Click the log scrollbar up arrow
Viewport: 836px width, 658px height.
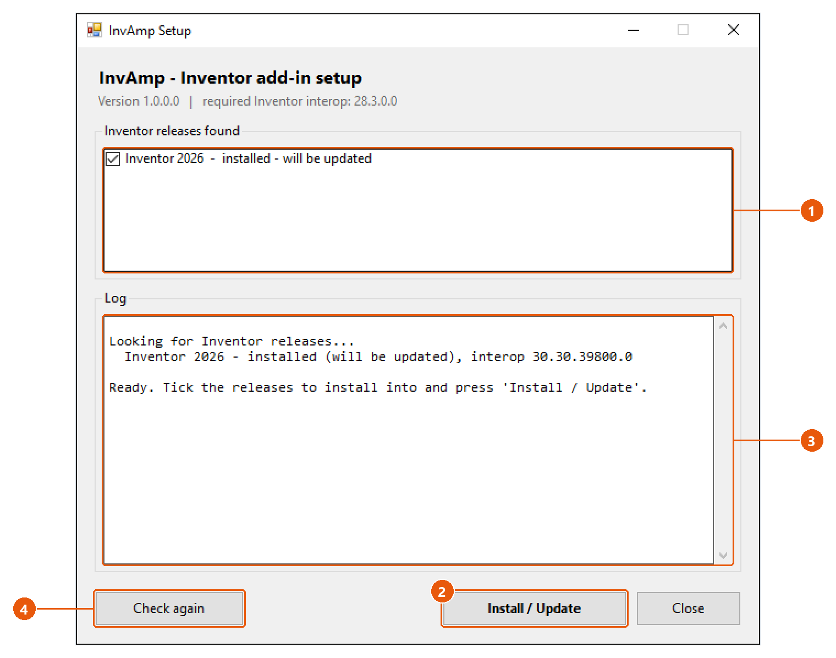click(723, 326)
